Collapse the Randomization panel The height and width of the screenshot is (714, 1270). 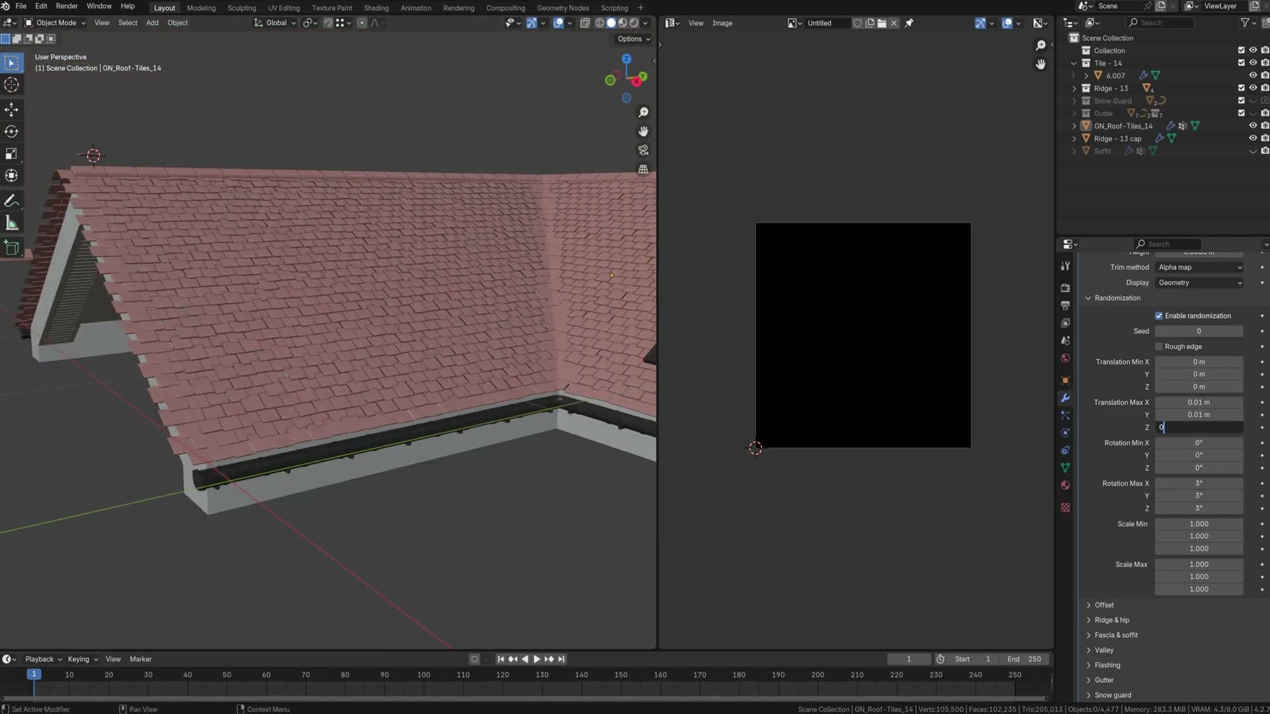[1088, 298]
